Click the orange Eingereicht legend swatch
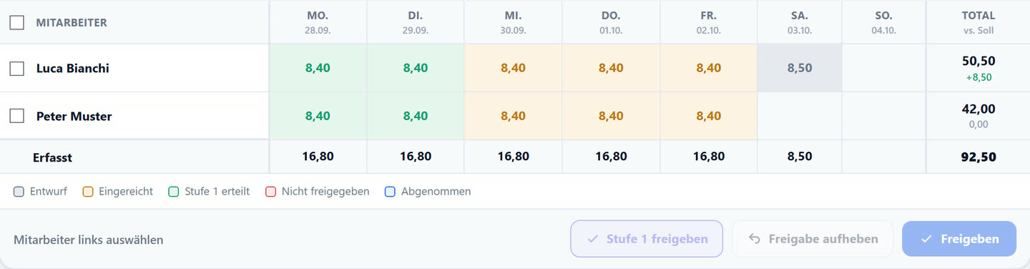The image size is (1030, 269). 88,192
